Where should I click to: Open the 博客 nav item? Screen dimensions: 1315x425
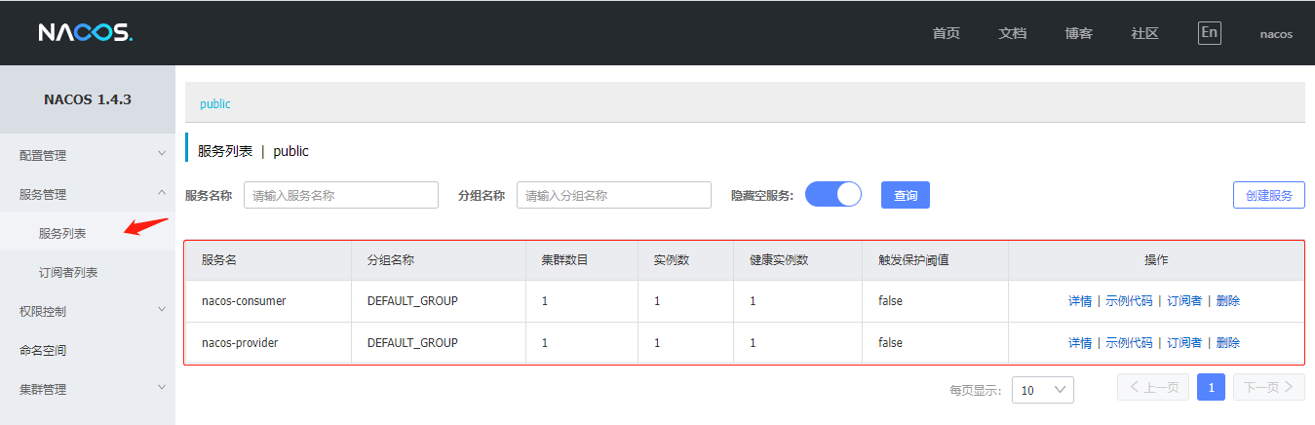(1078, 33)
